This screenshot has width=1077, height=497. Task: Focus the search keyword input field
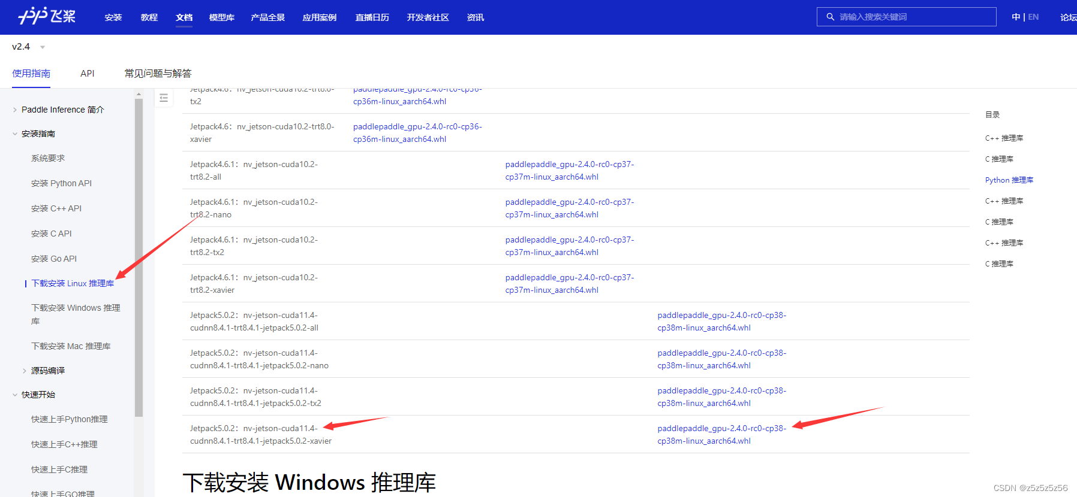pyautogui.click(x=907, y=17)
